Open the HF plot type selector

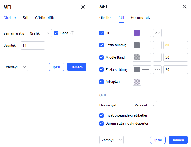click(157, 33)
